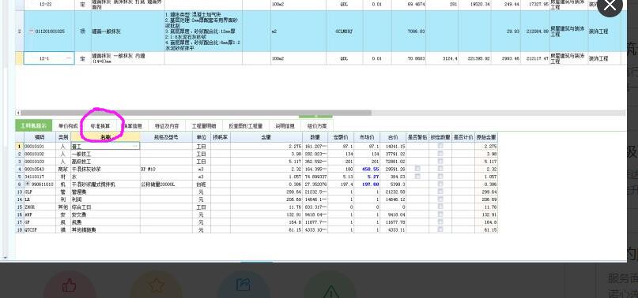This screenshot has height=298, width=638.
Task: Click the code cell 80010543
Action: point(40,169)
